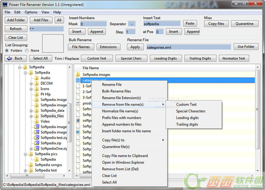Image resolution: width=265 pixels, height=190 pixels.
Task: Select the Softpedia images folder icon in file list
Action: point(78,74)
